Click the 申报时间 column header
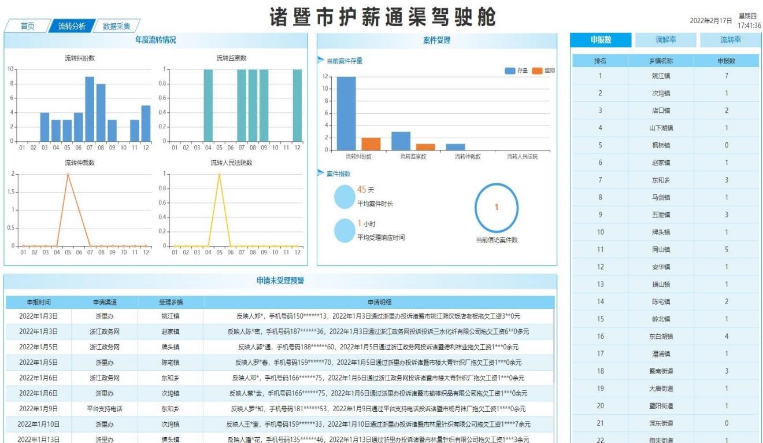The height and width of the screenshot is (443, 763). pyautogui.click(x=39, y=302)
